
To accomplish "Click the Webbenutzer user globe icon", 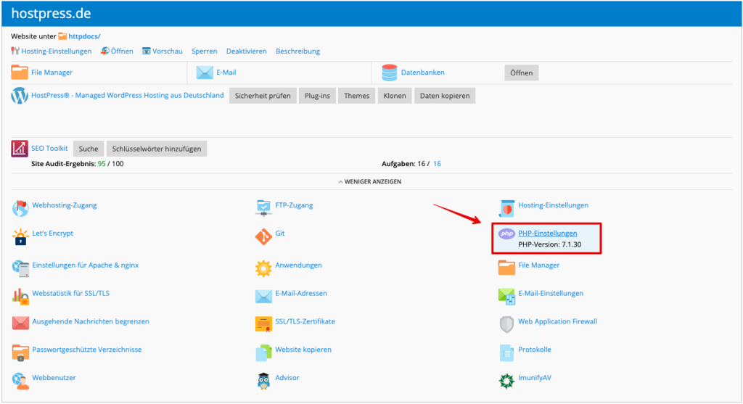I will tap(20, 381).
